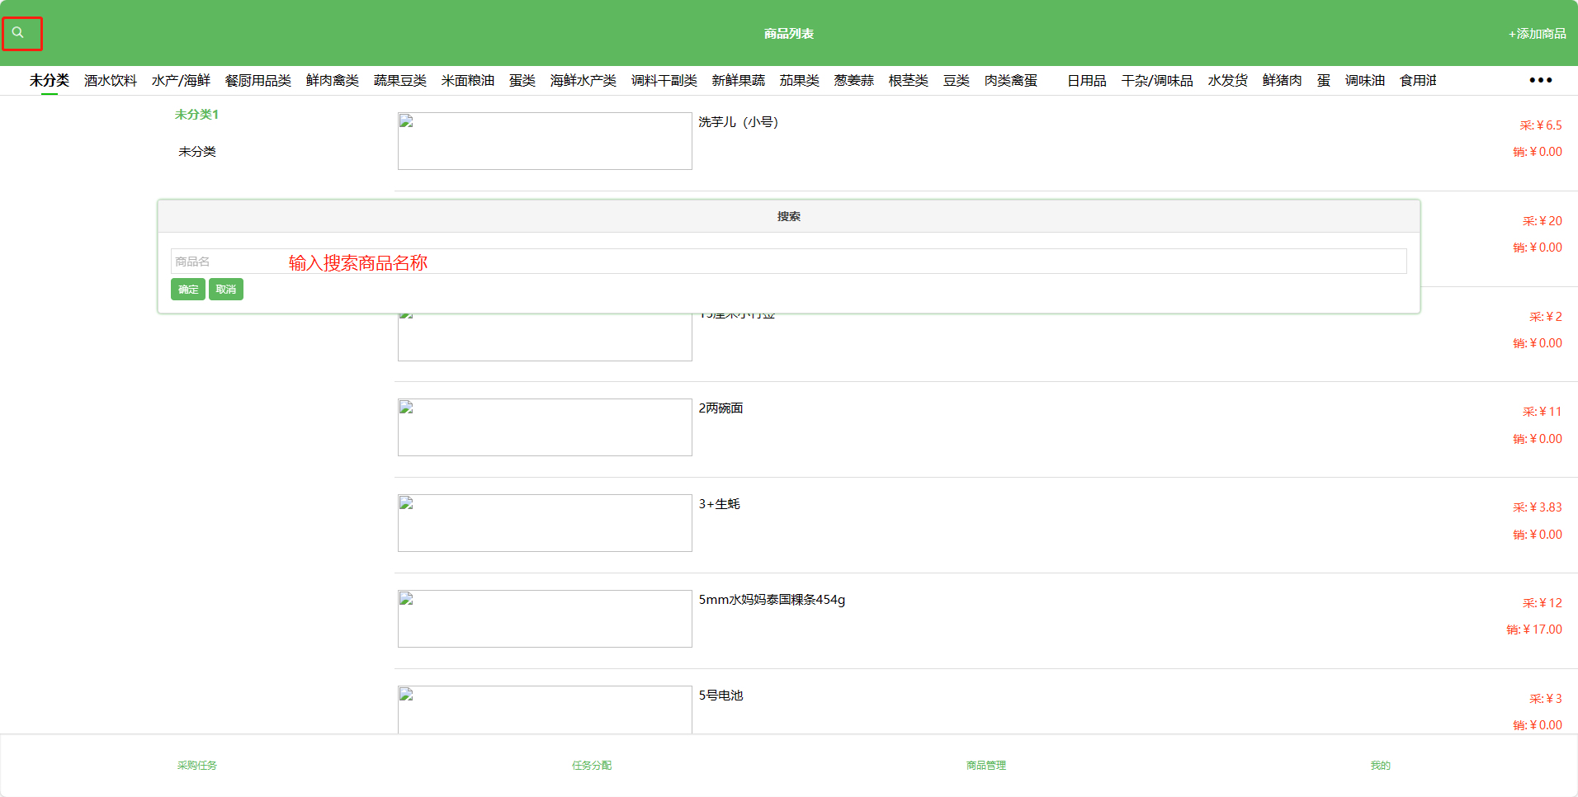The height and width of the screenshot is (797, 1578).
Task: Switch to 酒水饮料 category tab
Action: pyautogui.click(x=111, y=80)
